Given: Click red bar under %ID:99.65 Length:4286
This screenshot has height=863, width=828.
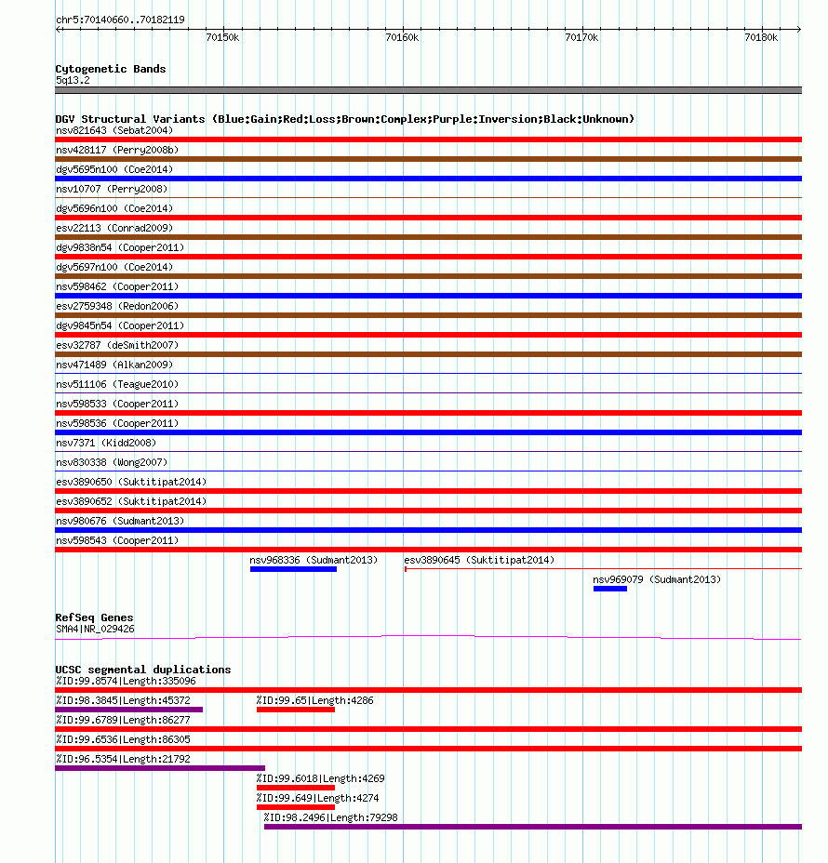Looking at the screenshot, I should pyautogui.click(x=296, y=710).
